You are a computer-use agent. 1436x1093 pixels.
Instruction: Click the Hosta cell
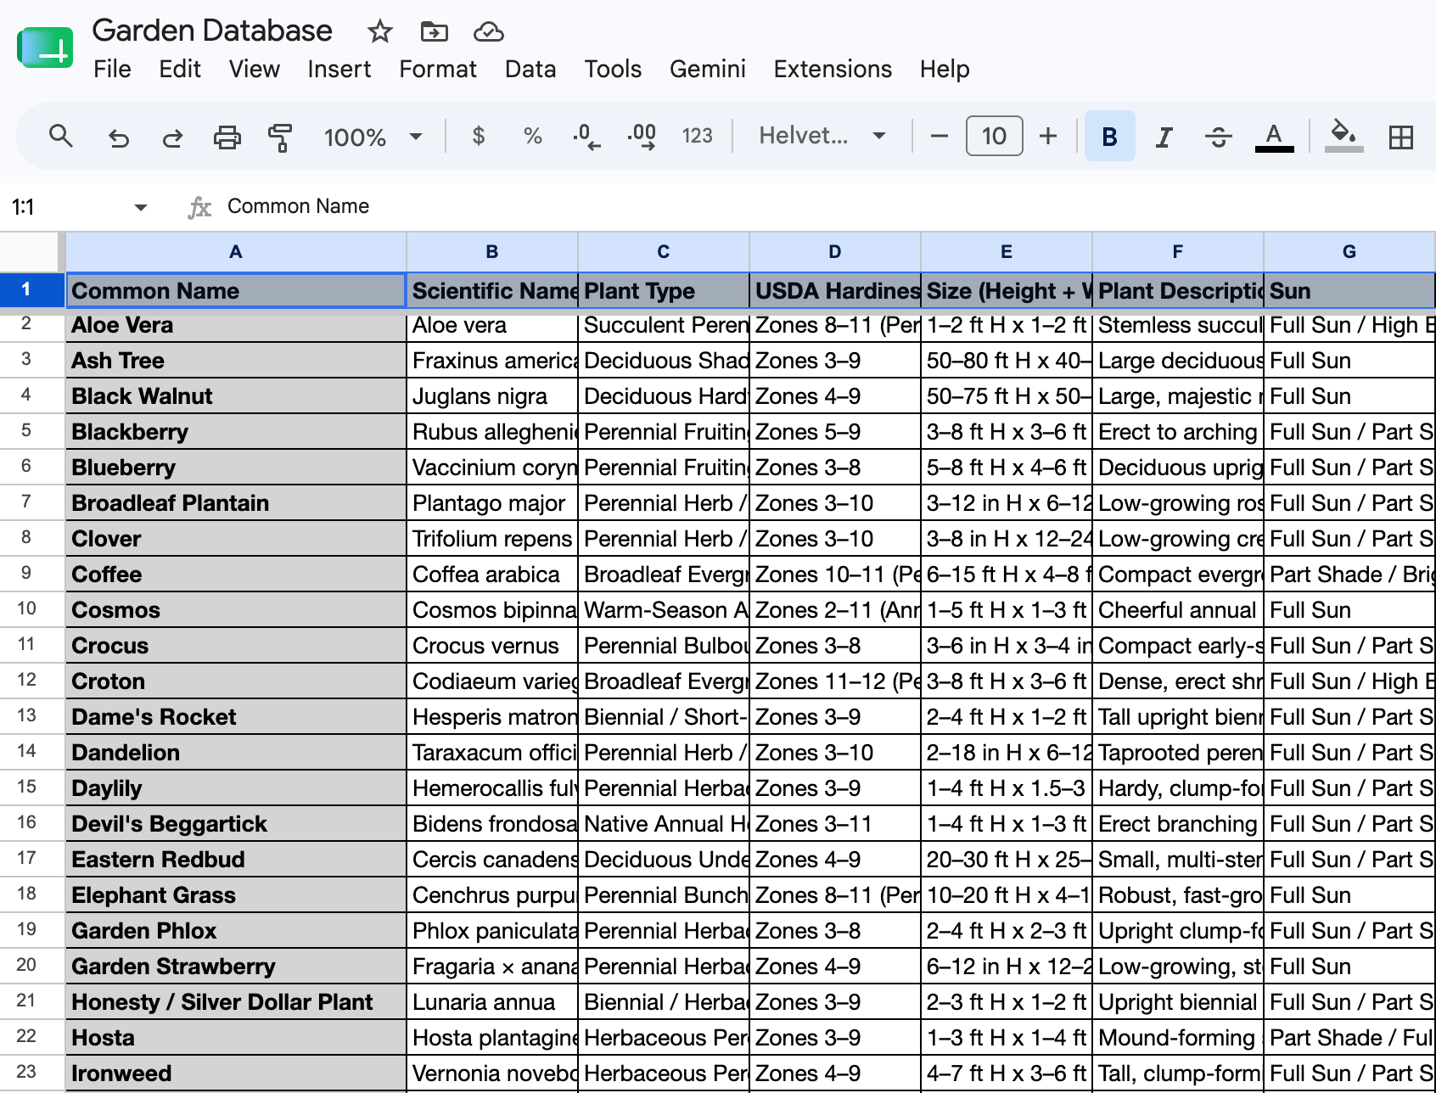coord(236,1038)
